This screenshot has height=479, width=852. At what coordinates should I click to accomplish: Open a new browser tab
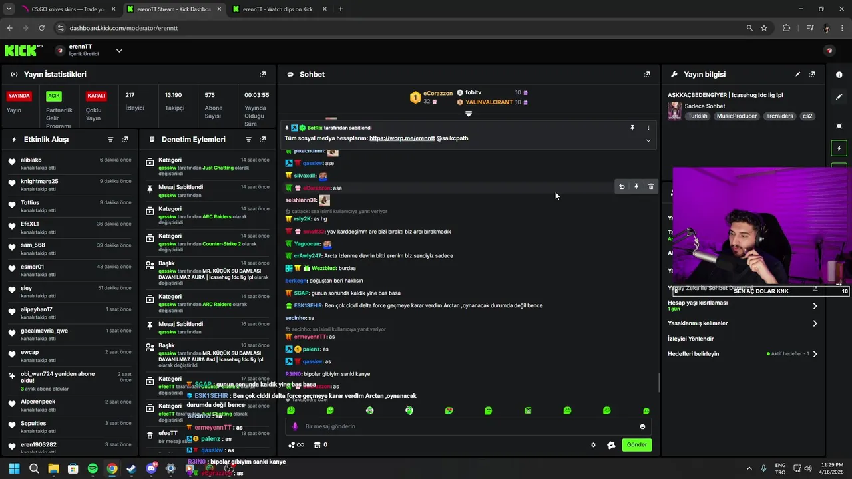coord(341,9)
